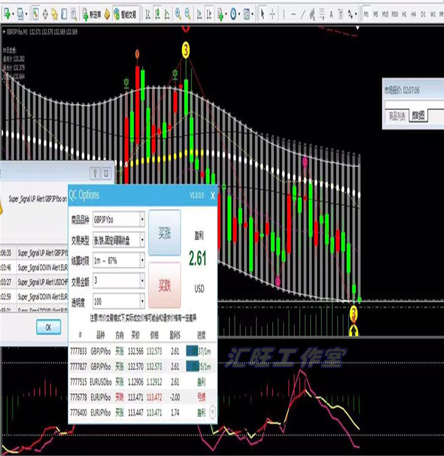Open a New Order (新定单)
The height and width of the screenshot is (456, 444).
92,14
